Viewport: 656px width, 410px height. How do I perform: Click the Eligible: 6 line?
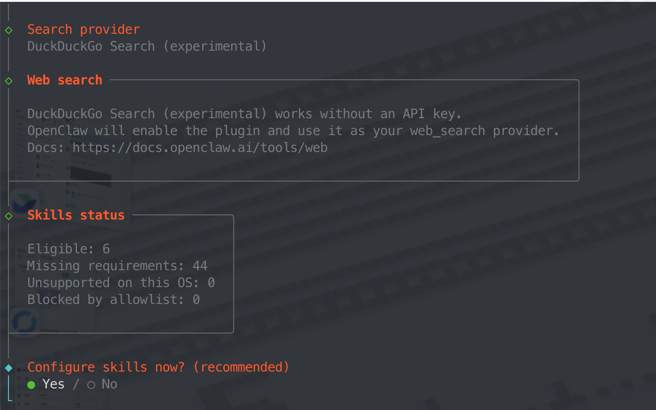(x=69, y=249)
